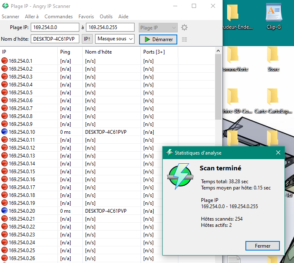
Task: Click the scrollbar up arrow in results
Action: click(x=218, y=51)
